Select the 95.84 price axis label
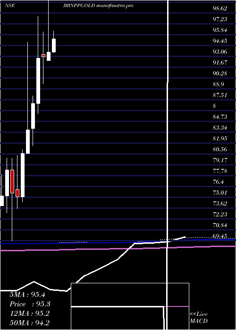 pos(220,30)
